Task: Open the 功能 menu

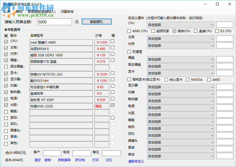Action: pyautogui.click(x=7, y=11)
